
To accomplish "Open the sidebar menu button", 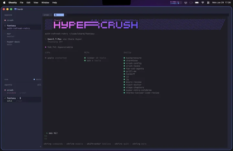I will [37, 79].
